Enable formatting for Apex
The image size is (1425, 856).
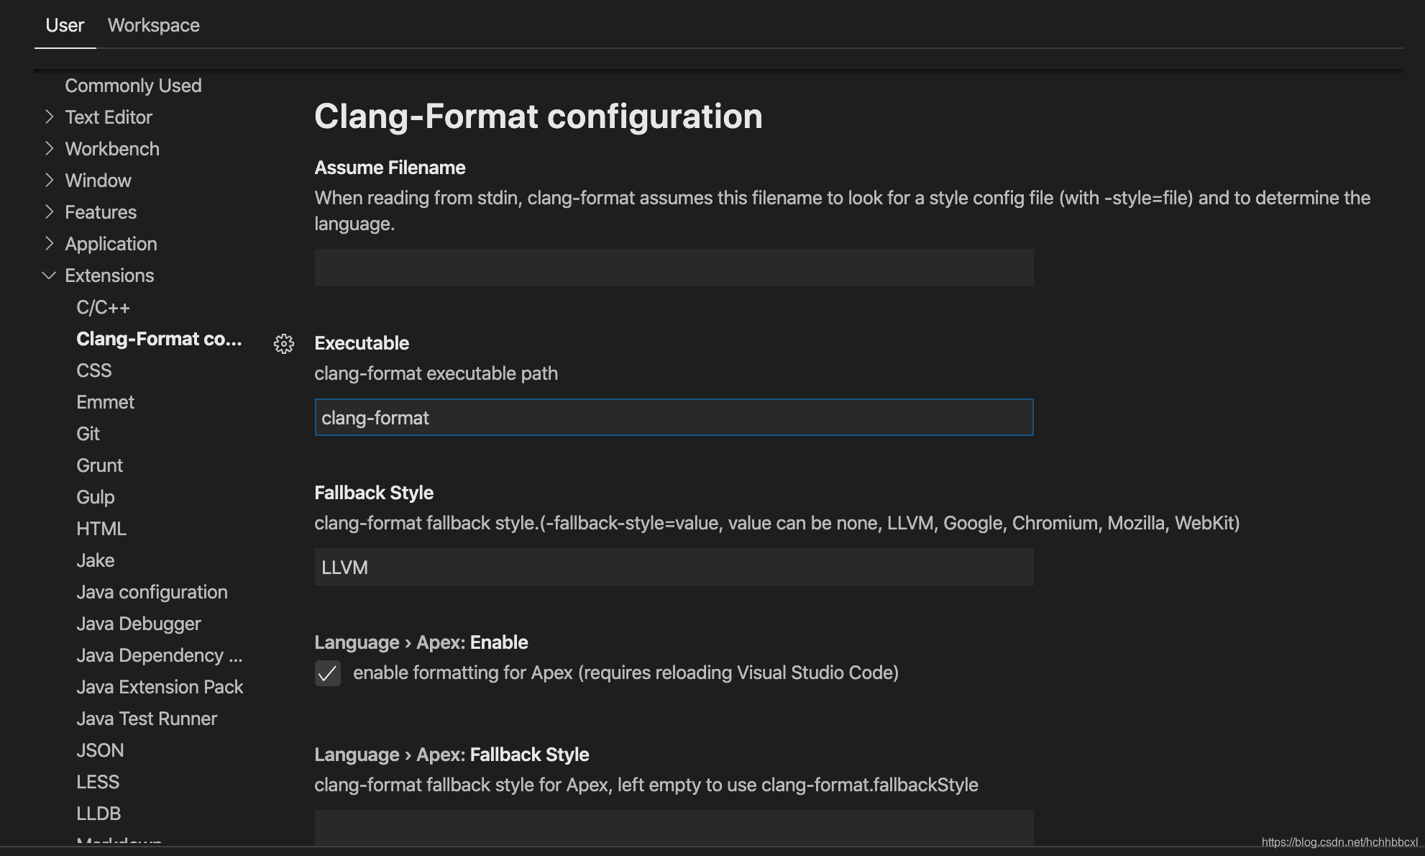[328, 674]
